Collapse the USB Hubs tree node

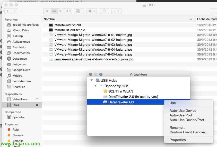click(x=91, y=80)
